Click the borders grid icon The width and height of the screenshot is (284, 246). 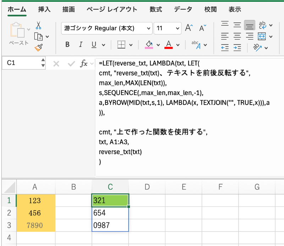121,45
